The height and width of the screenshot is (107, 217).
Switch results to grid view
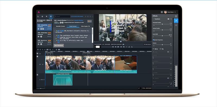[88, 16]
